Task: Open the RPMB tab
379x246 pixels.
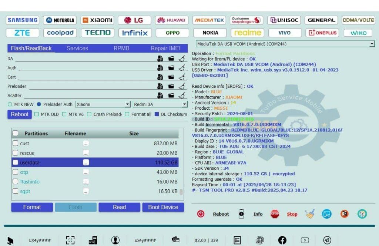Action: point(121,49)
